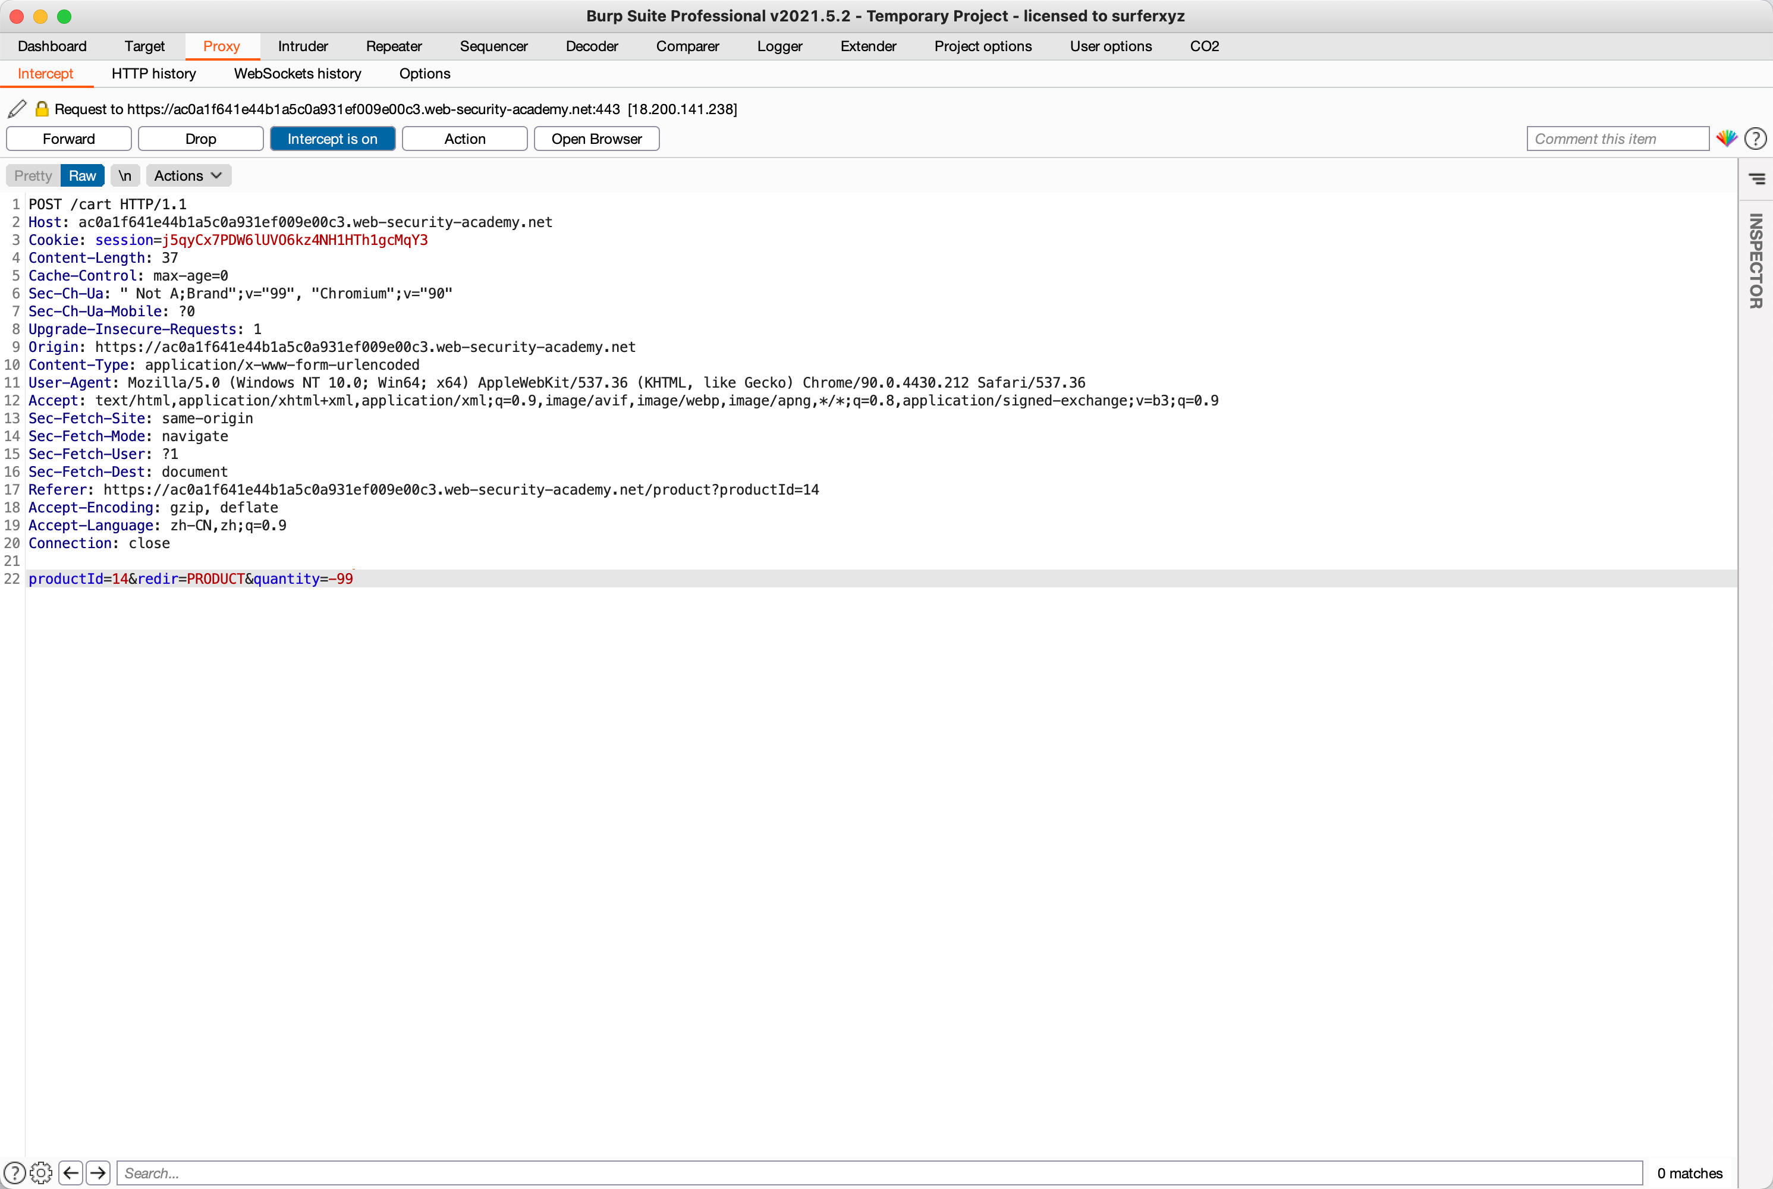
Task: Toggle the Intercept is on button
Action: (332, 139)
